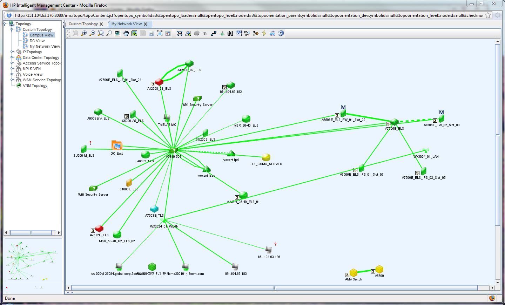Click the browser address bar URL

[249, 15]
